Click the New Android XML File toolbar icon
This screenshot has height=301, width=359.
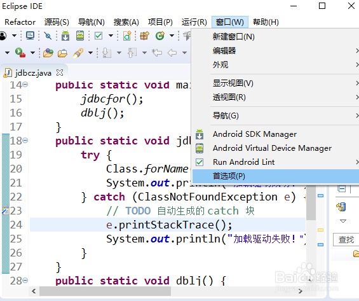127,36
